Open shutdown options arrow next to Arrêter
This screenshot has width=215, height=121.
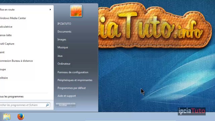73,105
